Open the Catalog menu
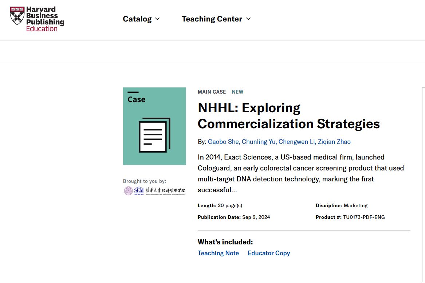The width and height of the screenshot is (425, 283). click(137, 19)
